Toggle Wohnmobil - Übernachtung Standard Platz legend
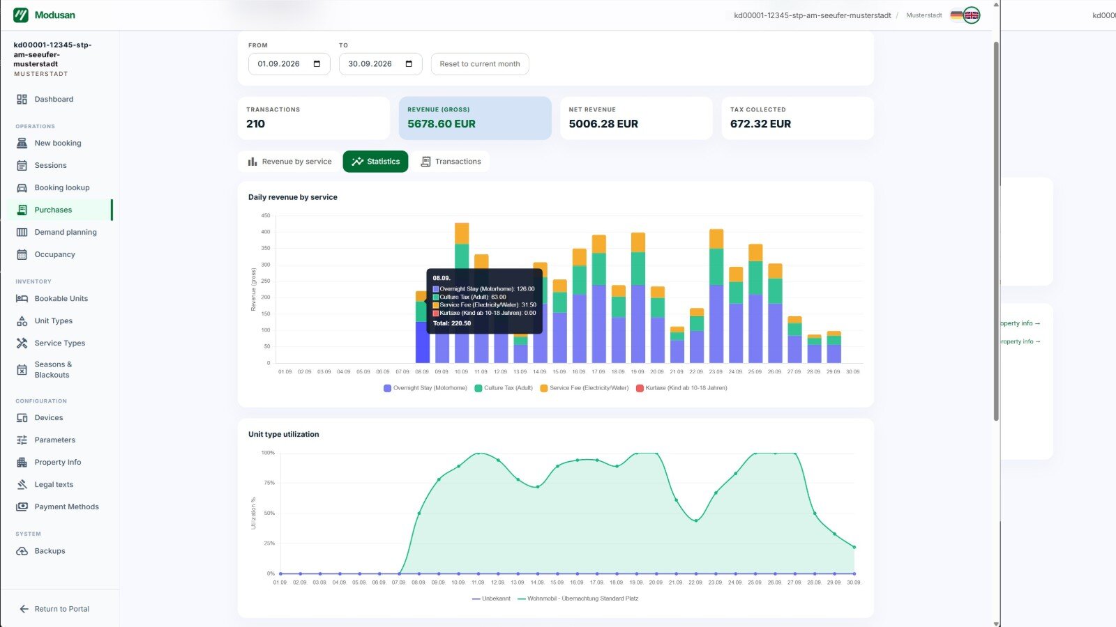The image size is (1116, 627). point(578,598)
